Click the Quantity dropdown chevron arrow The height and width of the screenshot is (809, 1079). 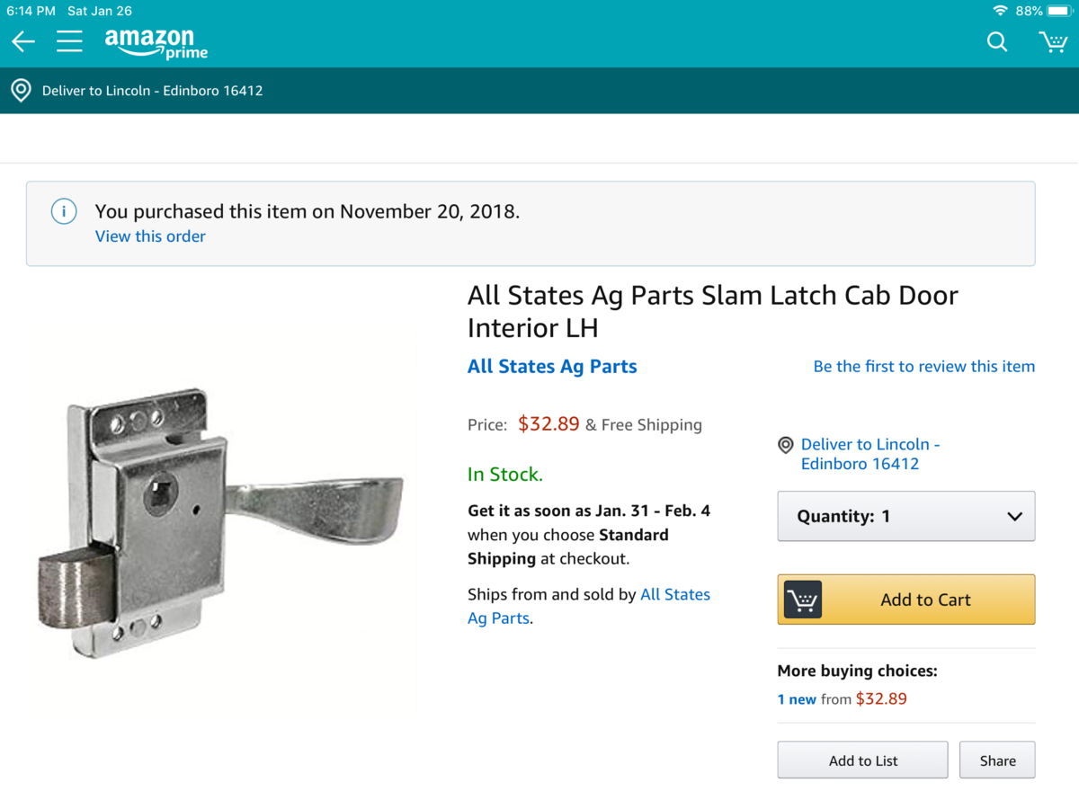pos(1014,517)
